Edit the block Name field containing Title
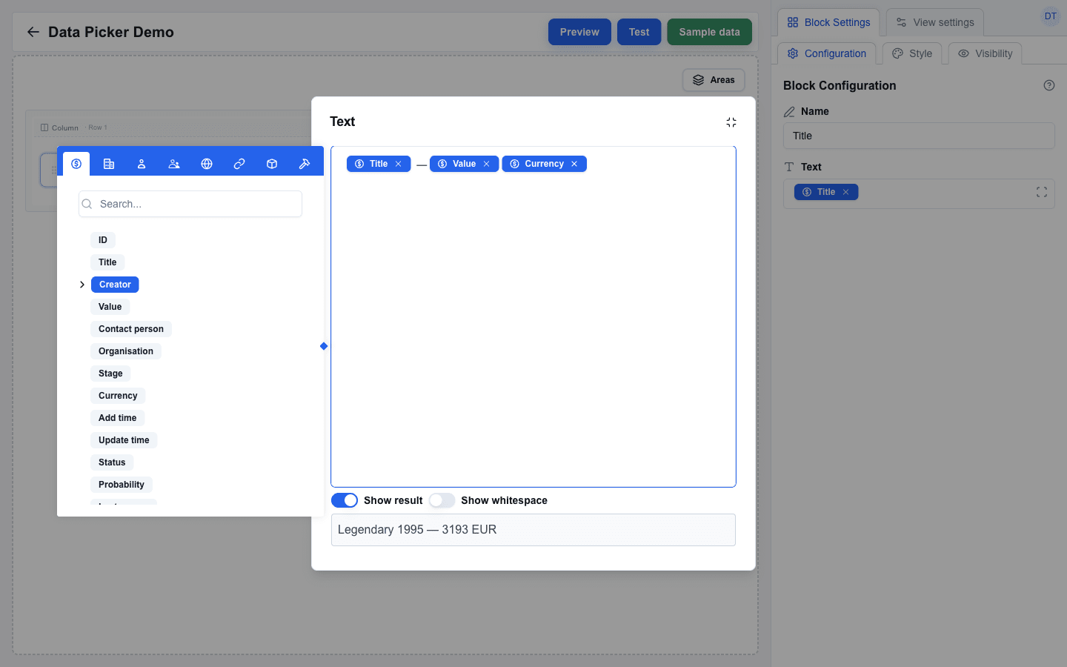The image size is (1067, 667). pos(919,136)
